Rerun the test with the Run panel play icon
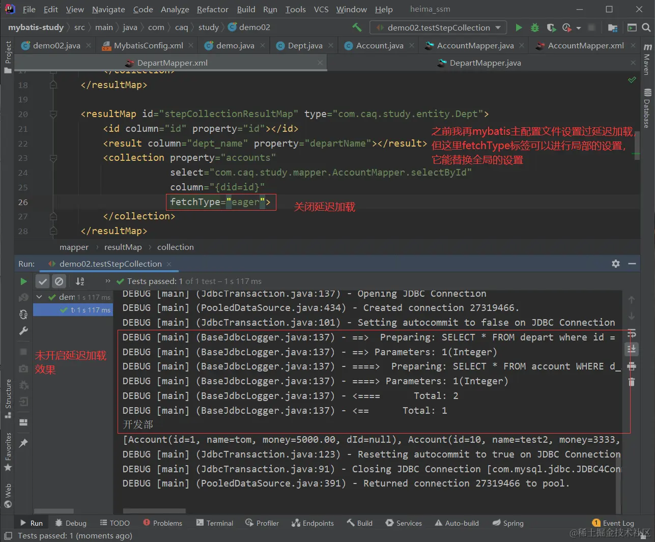The height and width of the screenshot is (542, 655). tap(23, 281)
